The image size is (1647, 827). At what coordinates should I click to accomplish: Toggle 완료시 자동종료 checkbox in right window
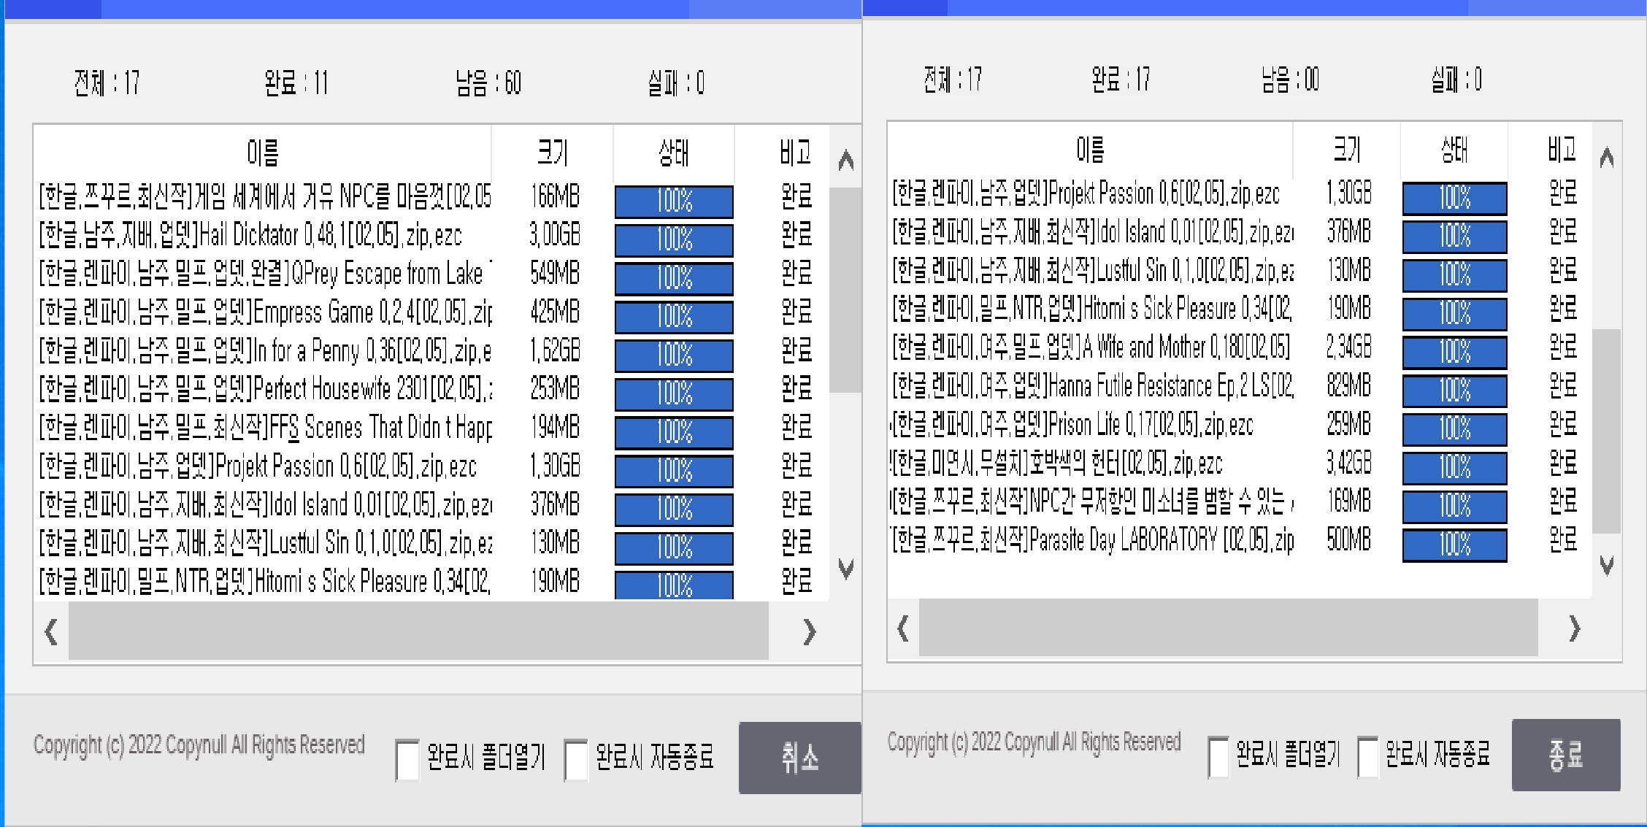(1367, 757)
